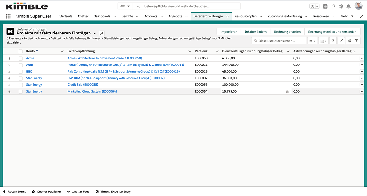Open the Alle search scope dropdown
The image size is (367, 196).
[x=125, y=6]
